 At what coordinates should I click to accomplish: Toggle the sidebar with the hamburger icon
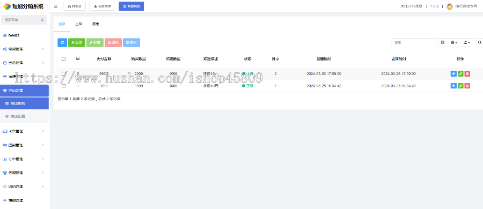coord(55,6)
